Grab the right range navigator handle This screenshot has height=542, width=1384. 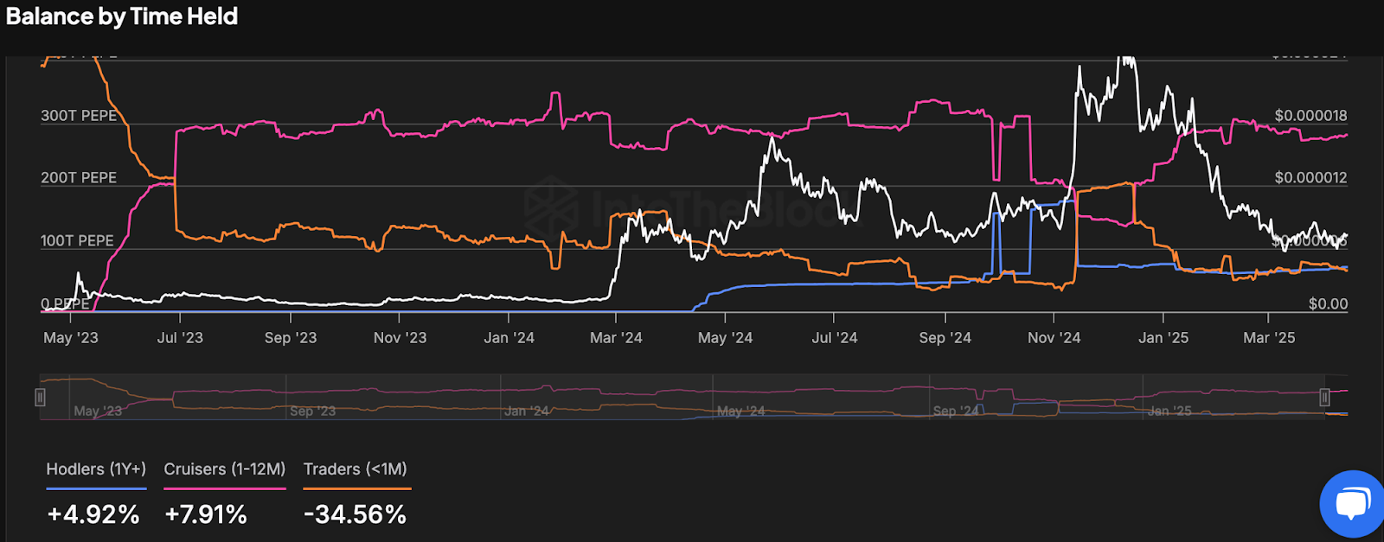click(x=1324, y=397)
